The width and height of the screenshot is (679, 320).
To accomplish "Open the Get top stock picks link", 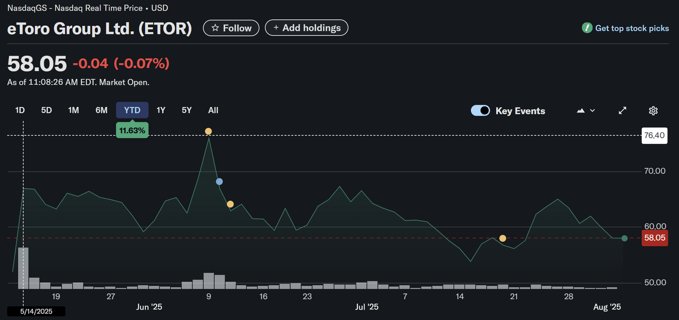I will (632, 28).
